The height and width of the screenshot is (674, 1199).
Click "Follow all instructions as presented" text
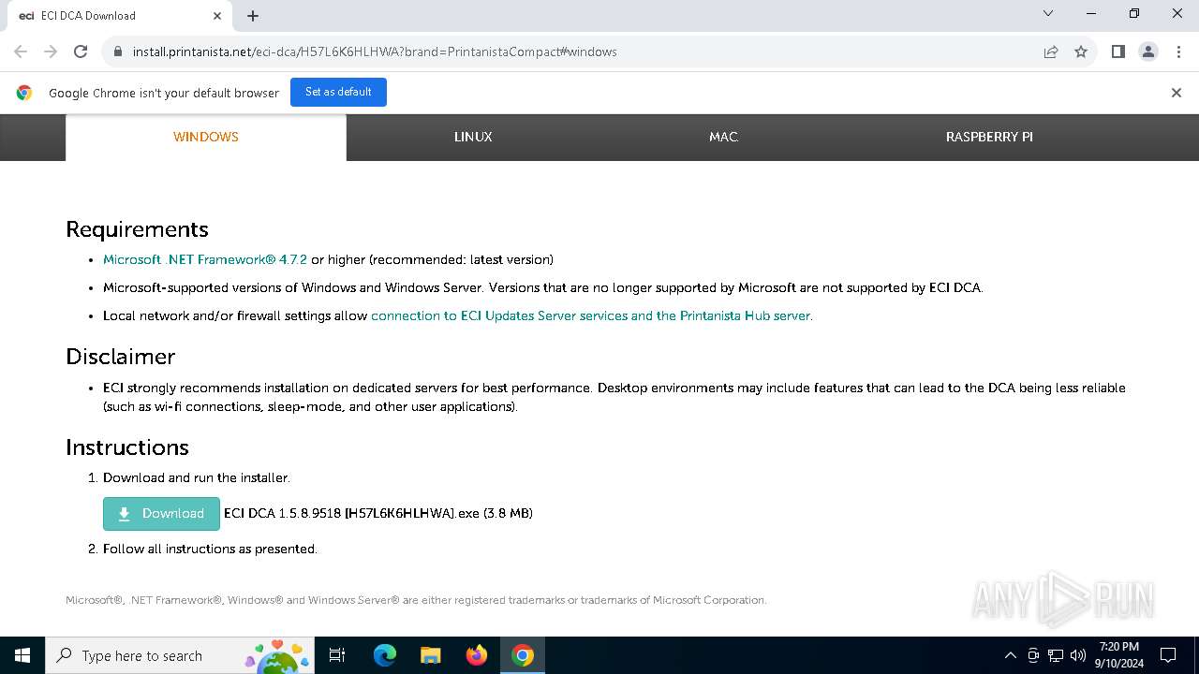pos(210,549)
